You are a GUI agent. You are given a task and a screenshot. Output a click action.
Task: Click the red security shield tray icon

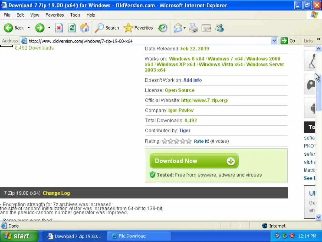292,236
